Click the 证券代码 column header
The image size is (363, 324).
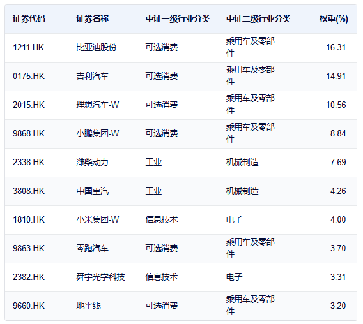pyautogui.click(x=29, y=19)
